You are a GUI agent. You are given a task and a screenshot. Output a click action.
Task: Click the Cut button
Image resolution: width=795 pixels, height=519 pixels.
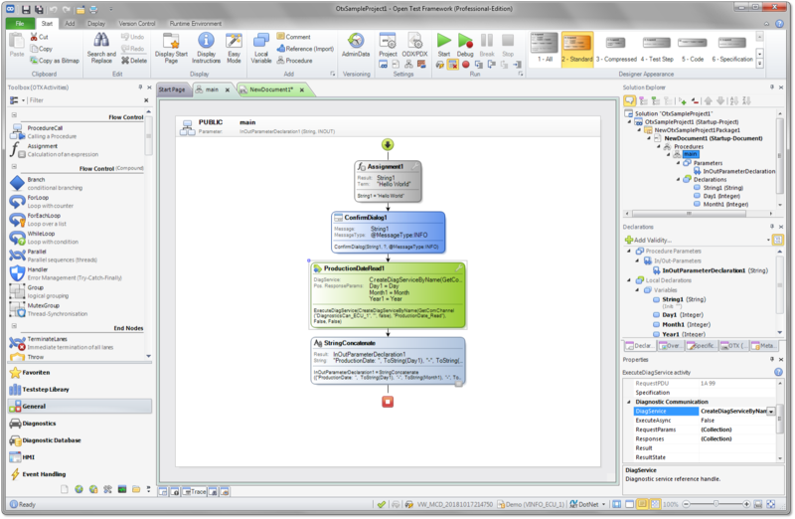pyautogui.click(x=39, y=37)
